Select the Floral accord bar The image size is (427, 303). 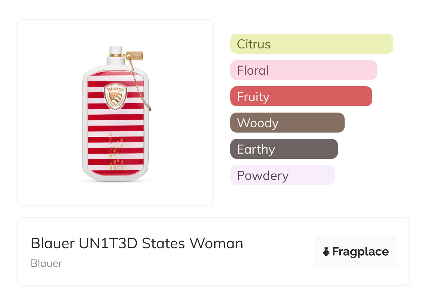tap(303, 70)
